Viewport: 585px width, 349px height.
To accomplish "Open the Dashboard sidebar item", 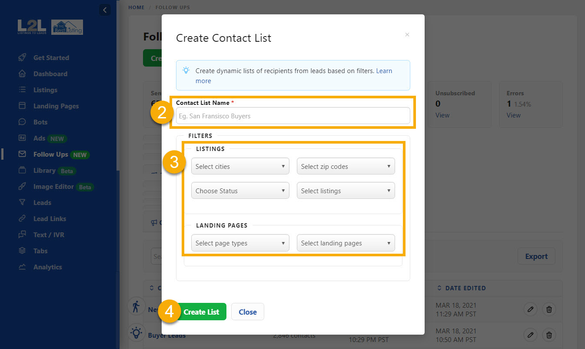I will pos(49,74).
